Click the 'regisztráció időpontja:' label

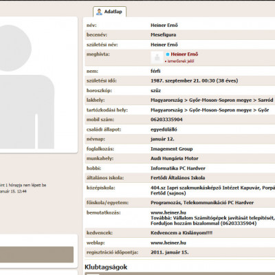112,252
